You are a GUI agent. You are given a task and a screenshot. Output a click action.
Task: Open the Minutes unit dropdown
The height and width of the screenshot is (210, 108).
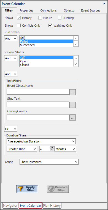pyautogui.click(x=65, y=149)
